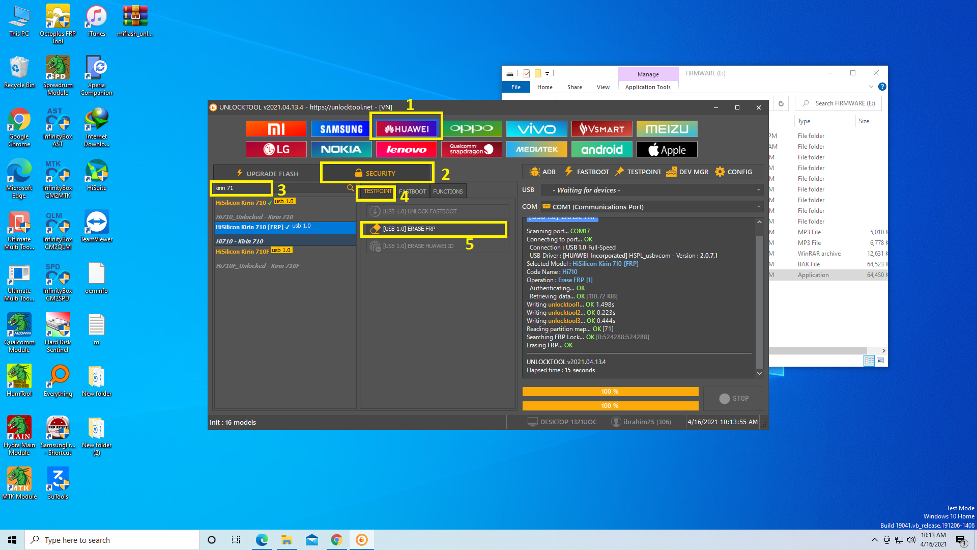Open DEV MGR device manager
977x550 pixels.
687,172
